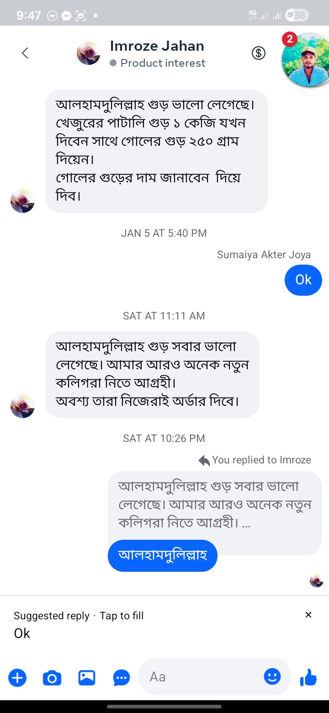Tap the "Product interest" label
This screenshot has height=713, width=329.
pos(163,63)
